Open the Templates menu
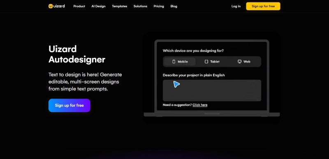 click(119, 6)
